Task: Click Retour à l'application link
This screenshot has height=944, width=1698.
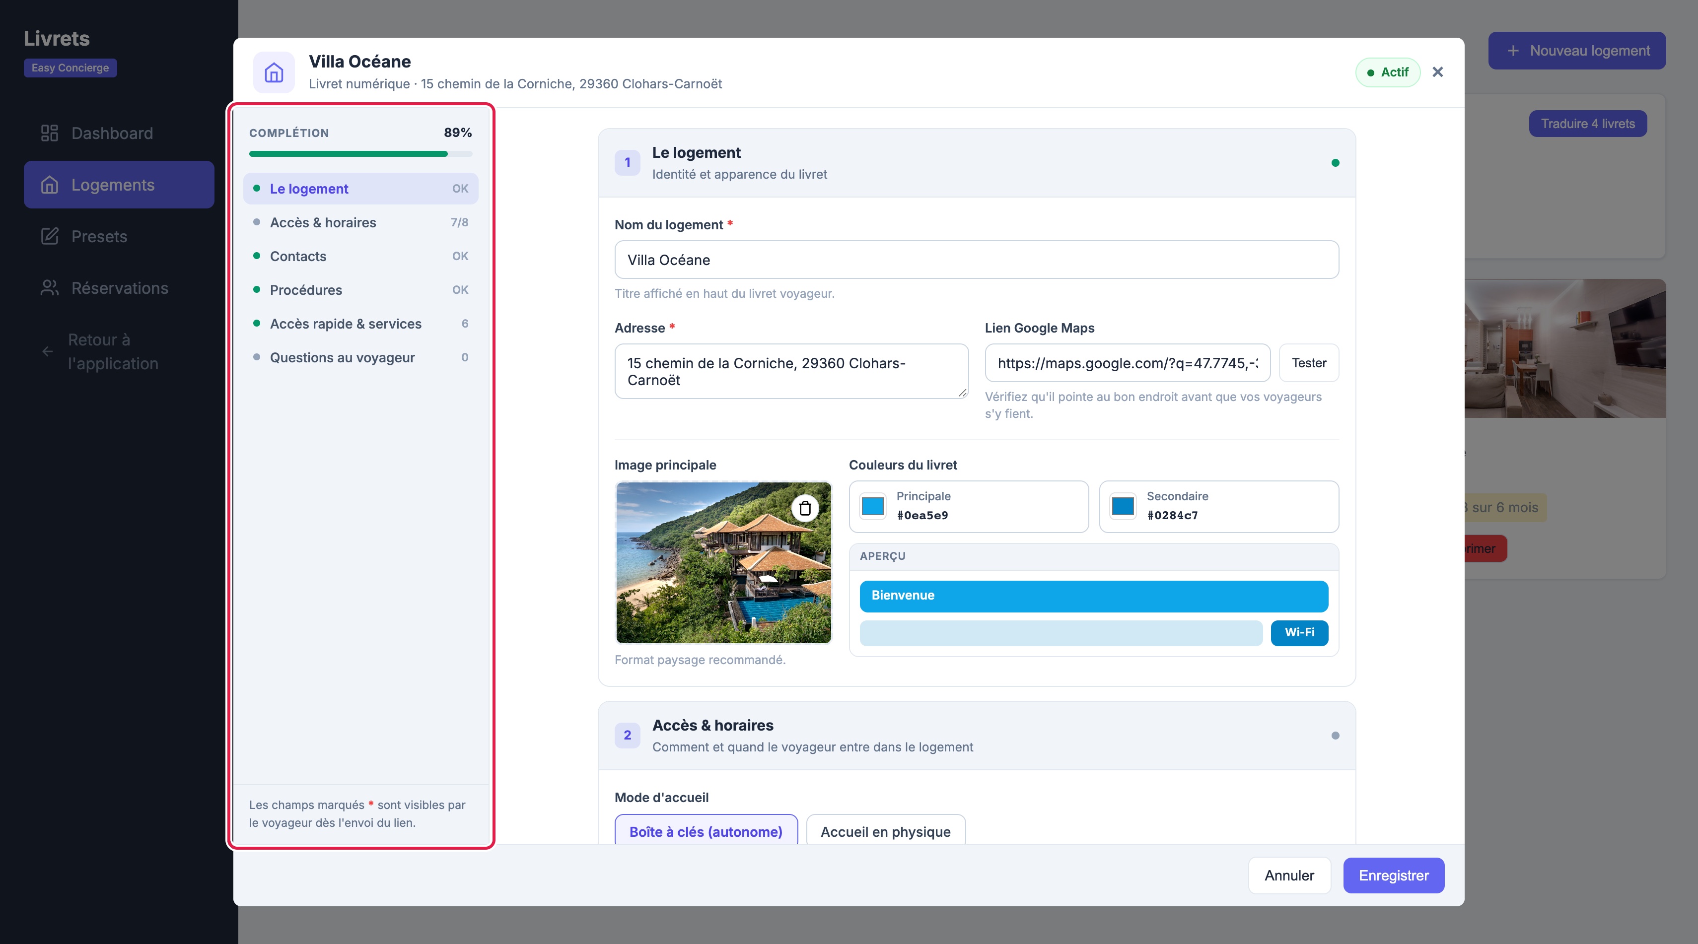Action: [119, 351]
